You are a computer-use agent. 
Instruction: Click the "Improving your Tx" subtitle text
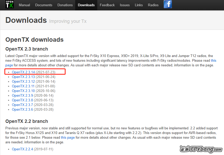tap(68, 21)
